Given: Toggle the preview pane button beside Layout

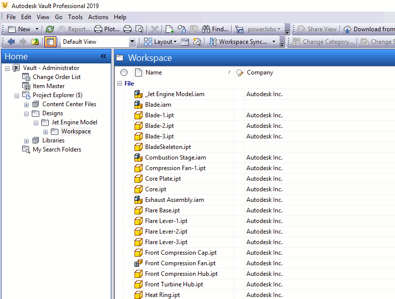Looking at the screenshot, I should [x=185, y=42].
